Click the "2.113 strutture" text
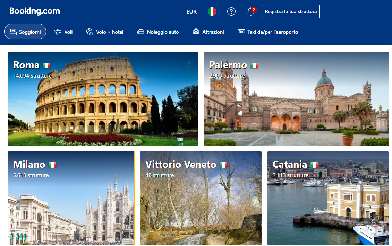 [290, 175]
